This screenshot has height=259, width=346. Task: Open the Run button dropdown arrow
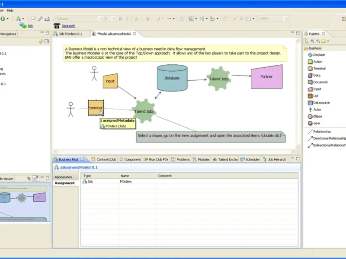(8, 19)
